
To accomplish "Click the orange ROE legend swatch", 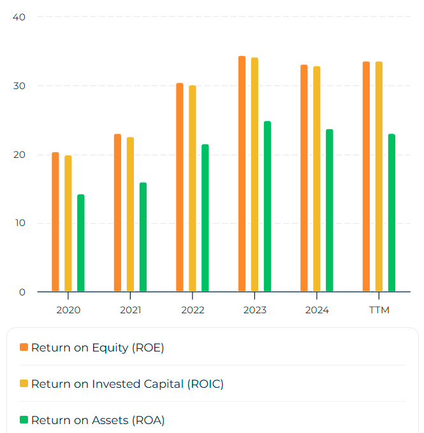I will click(x=24, y=348).
